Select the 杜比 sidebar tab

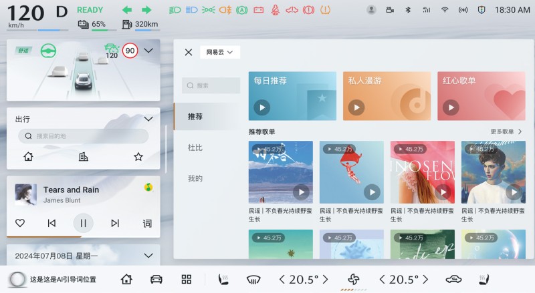point(195,148)
